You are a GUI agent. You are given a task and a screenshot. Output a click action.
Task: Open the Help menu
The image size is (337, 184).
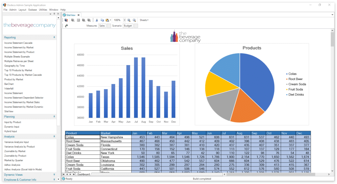point(63,10)
